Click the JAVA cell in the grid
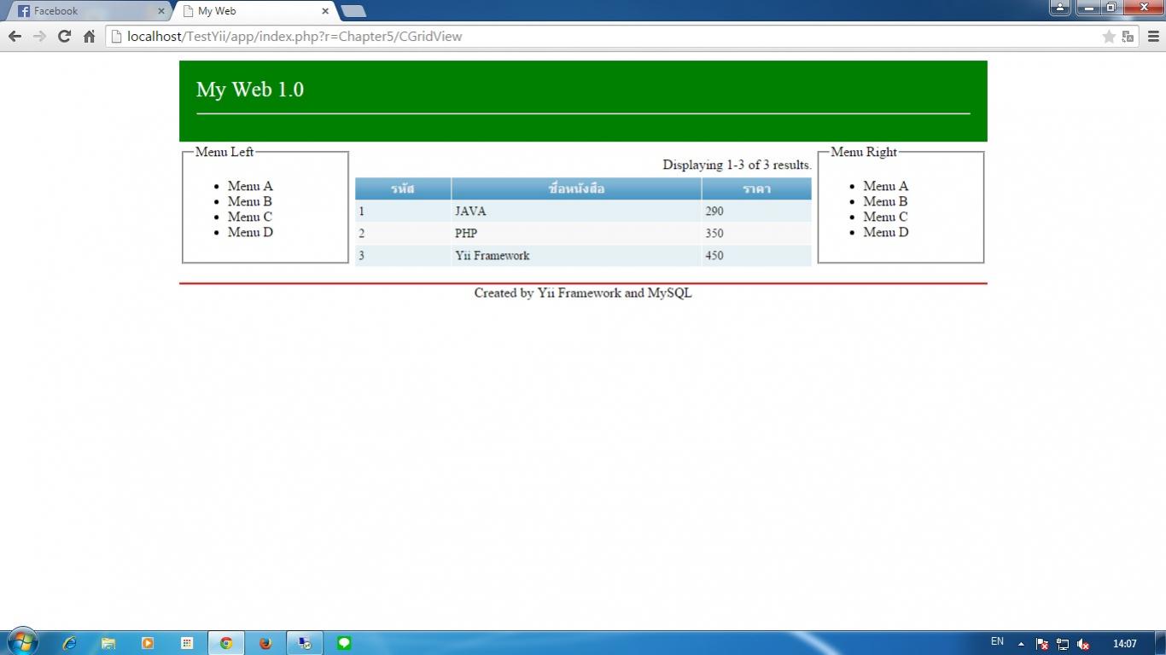The width and height of the screenshot is (1166, 655). [576, 211]
